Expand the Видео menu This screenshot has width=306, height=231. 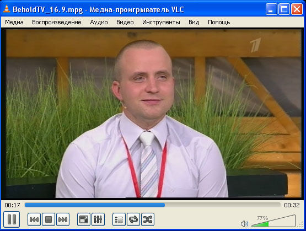click(125, 22)
